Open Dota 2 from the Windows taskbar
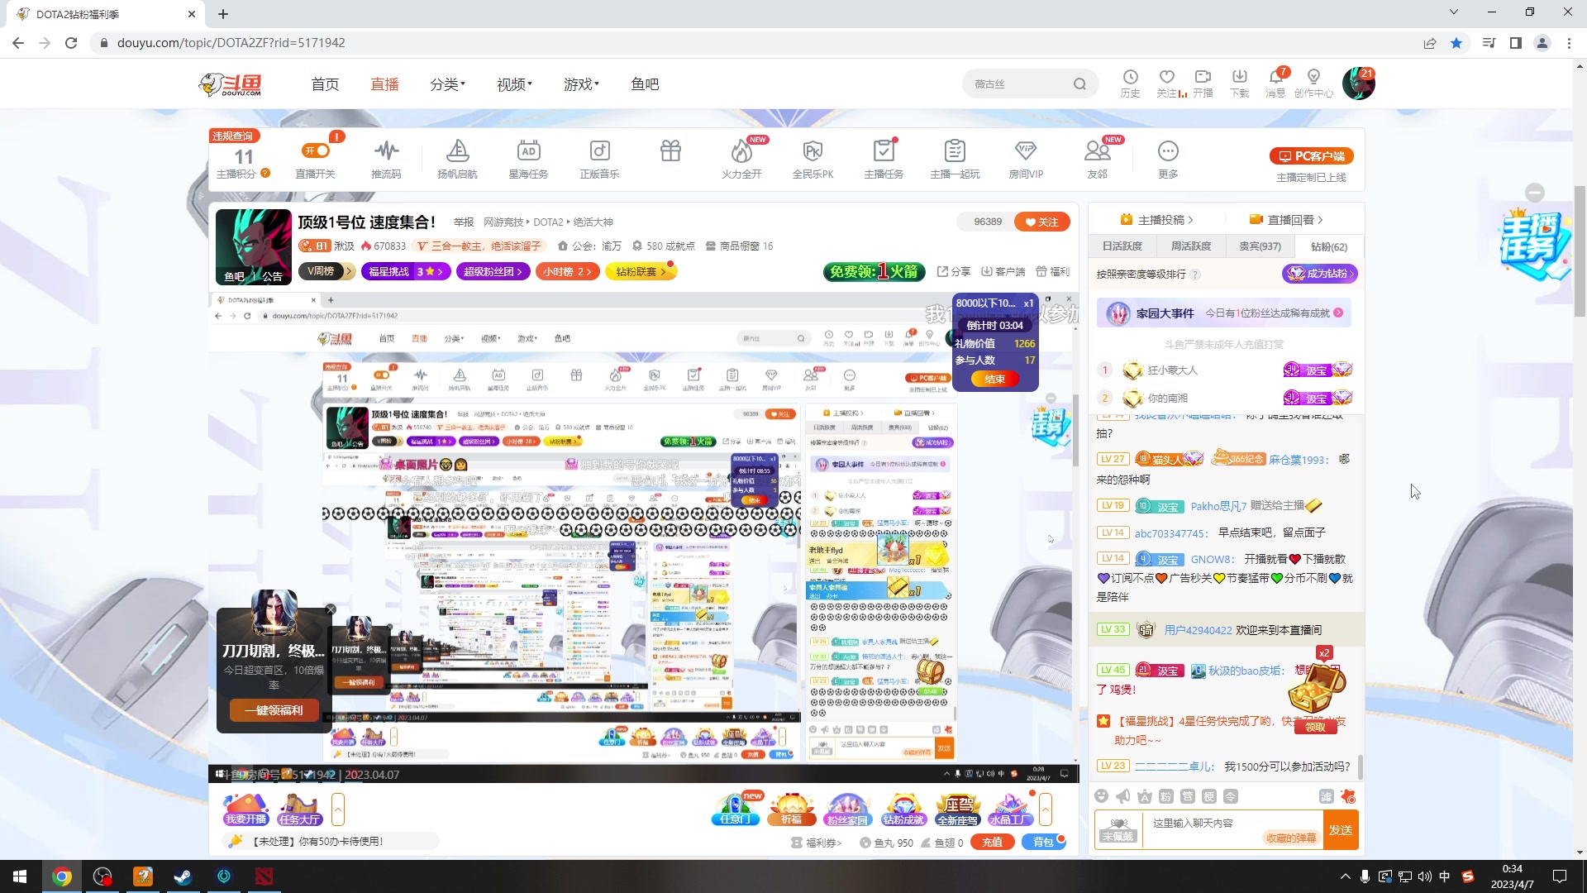 (264, 876)
